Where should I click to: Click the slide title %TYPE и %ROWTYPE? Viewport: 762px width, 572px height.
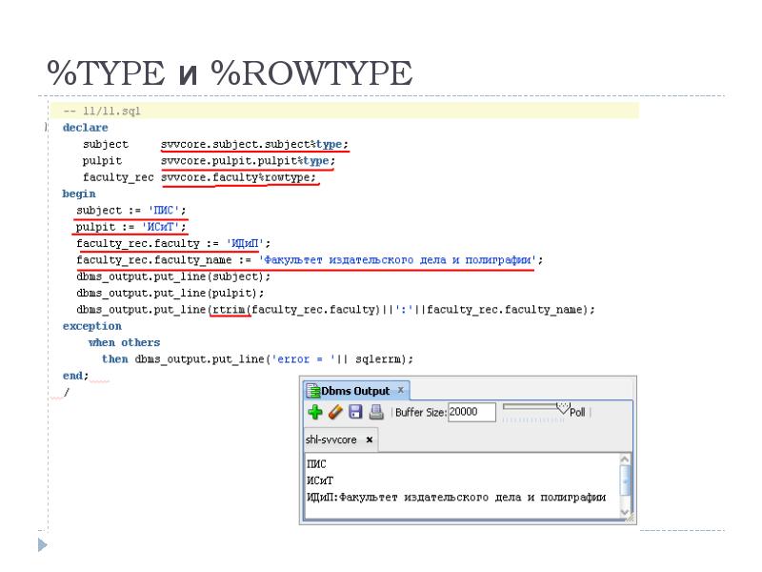point(229,71)
